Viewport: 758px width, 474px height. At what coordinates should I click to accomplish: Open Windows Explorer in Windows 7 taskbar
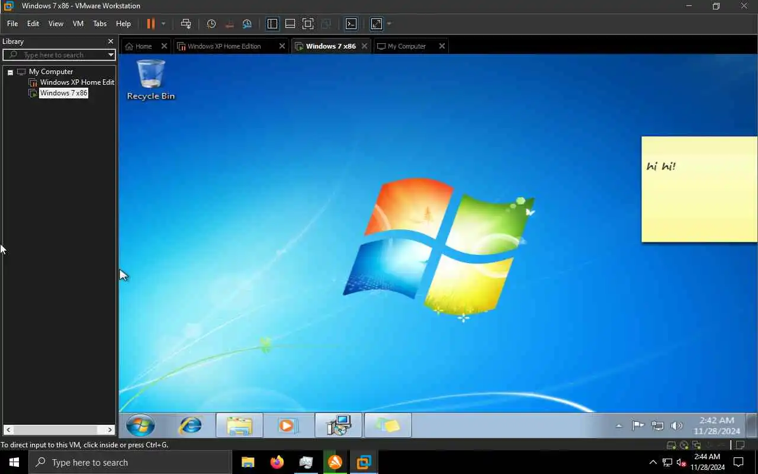point(239,425)
